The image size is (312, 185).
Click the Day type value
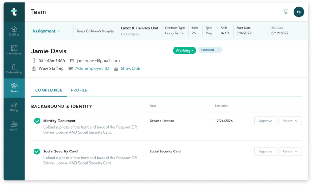(x=209, y=33)
